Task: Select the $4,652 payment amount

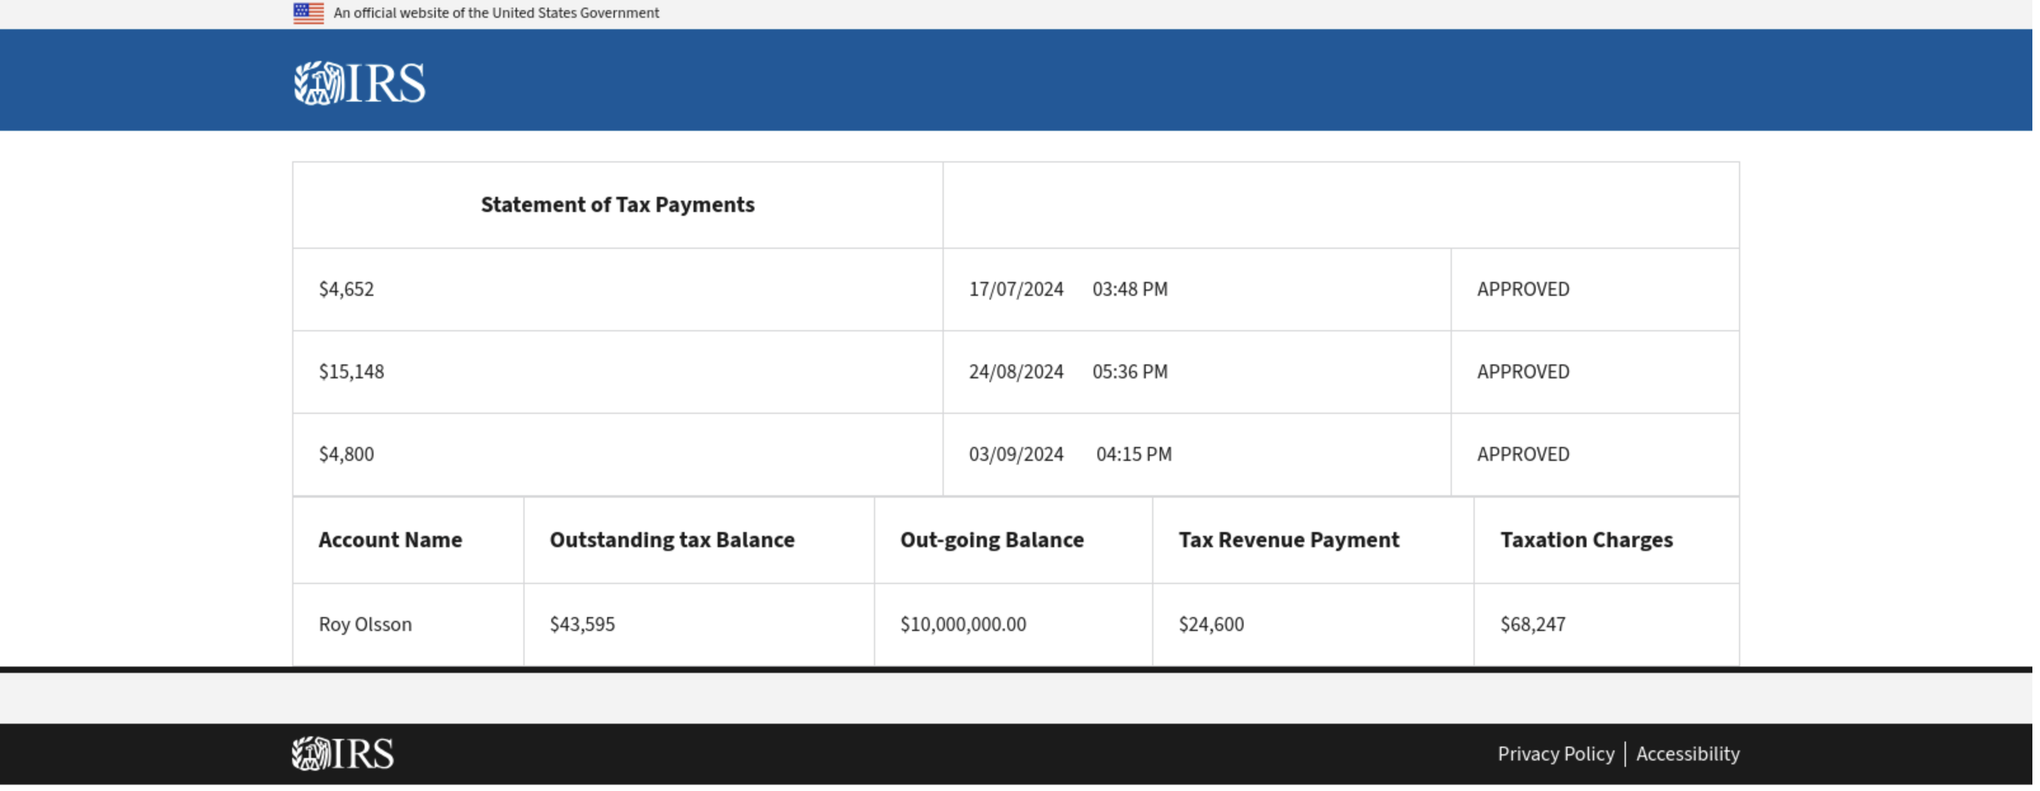Action: [347, 289]
